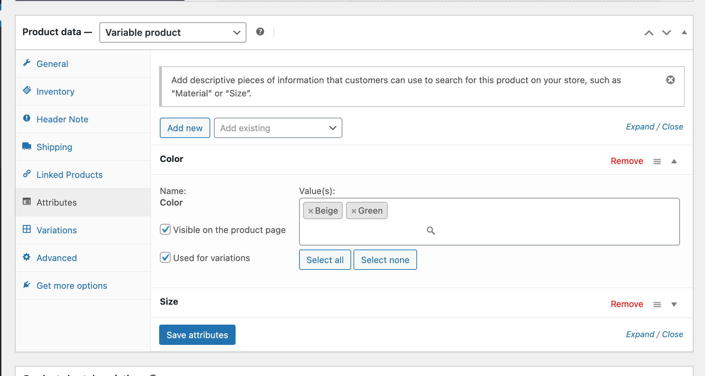The height and width of the screenshot is (376, 705).
Task: Click inside the color values input field
Action: click(x=365, y=231)
